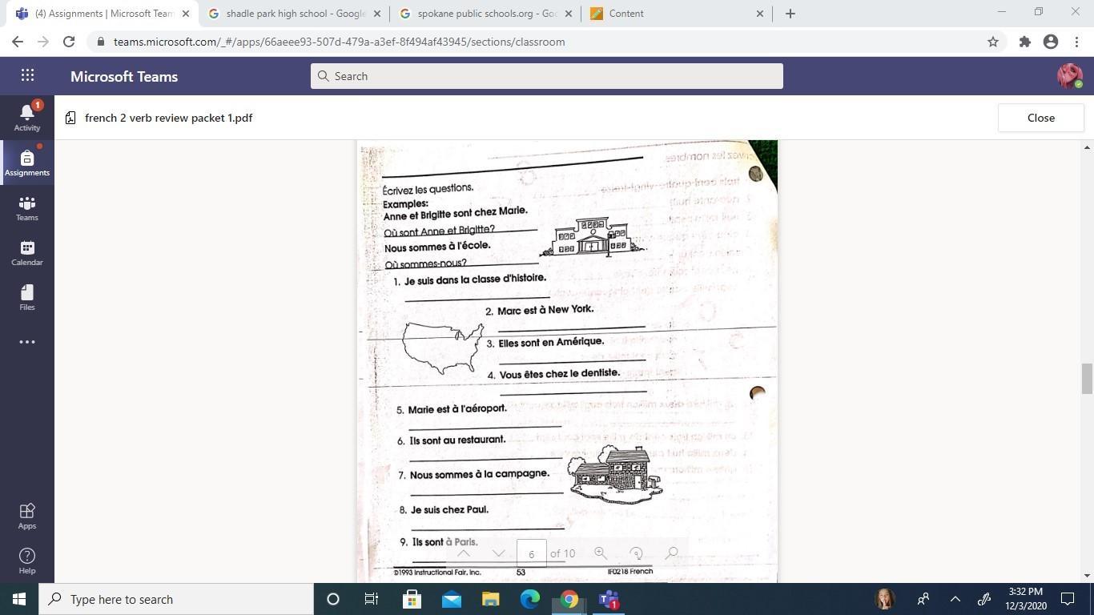Zoom in on the PDF
Viewport: 1094px width, 615px height.
tap(600, 553)
